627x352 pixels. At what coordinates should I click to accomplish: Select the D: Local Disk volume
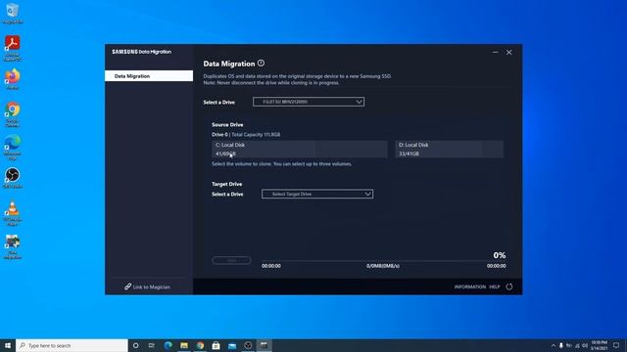click(449, 150)
